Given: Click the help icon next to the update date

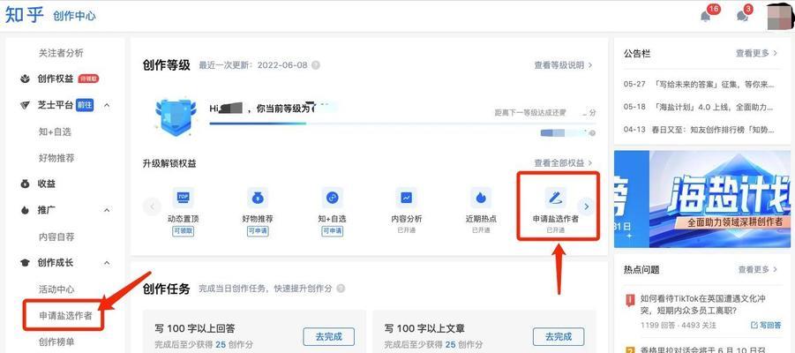Looking at the screenshot, I should (315, 65).
